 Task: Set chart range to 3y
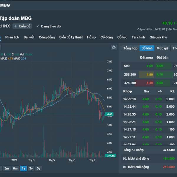tap(31, 168)
